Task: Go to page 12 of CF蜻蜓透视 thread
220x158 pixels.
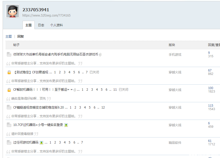Action: pyautogui.click(x=103, y=108)
